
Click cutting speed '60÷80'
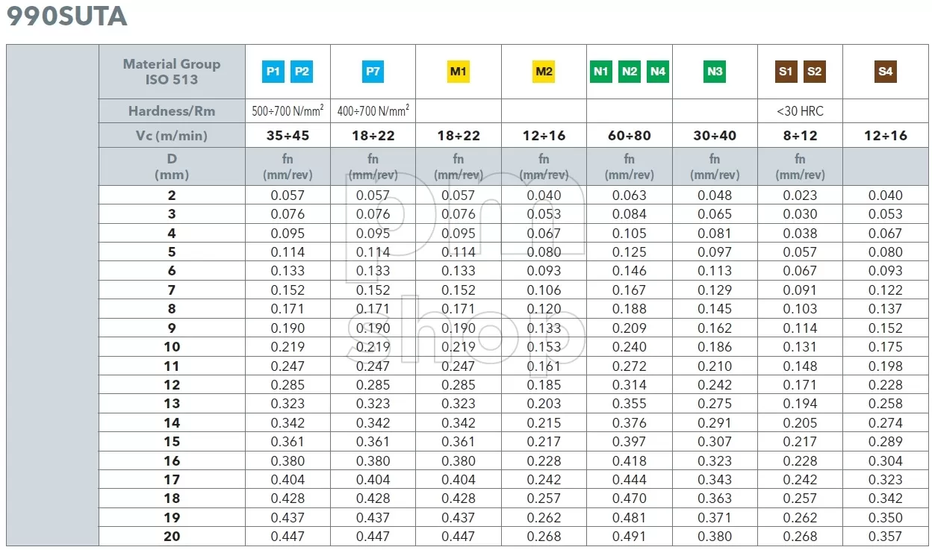coord(630,136)
